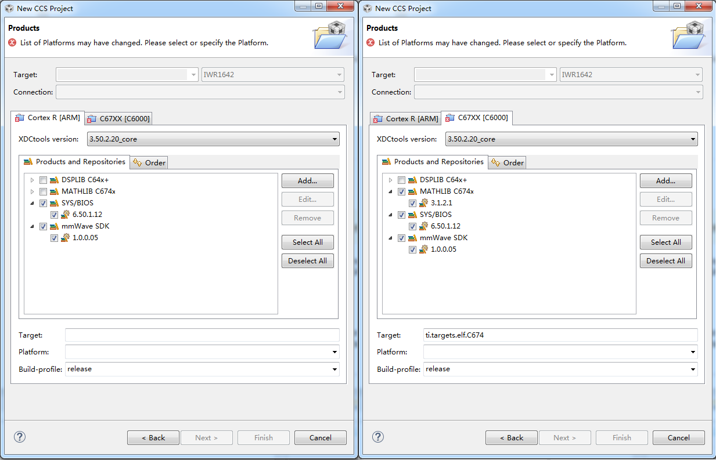716x460 pixels.
Task: Click MATHLIB C674x product icon in left dialog
Action: (54, 191)
